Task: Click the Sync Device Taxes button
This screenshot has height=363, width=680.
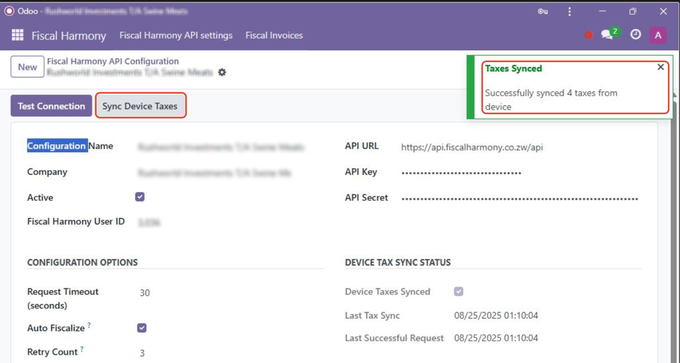Action: tap(140, 106)
